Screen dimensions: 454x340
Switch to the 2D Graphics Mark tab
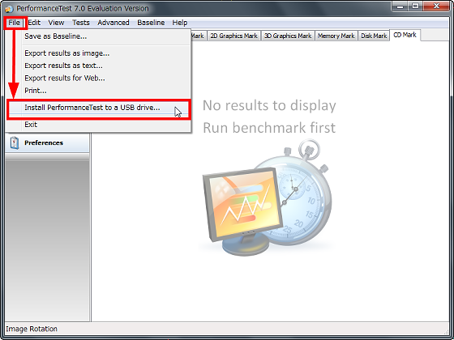point(233,36)
